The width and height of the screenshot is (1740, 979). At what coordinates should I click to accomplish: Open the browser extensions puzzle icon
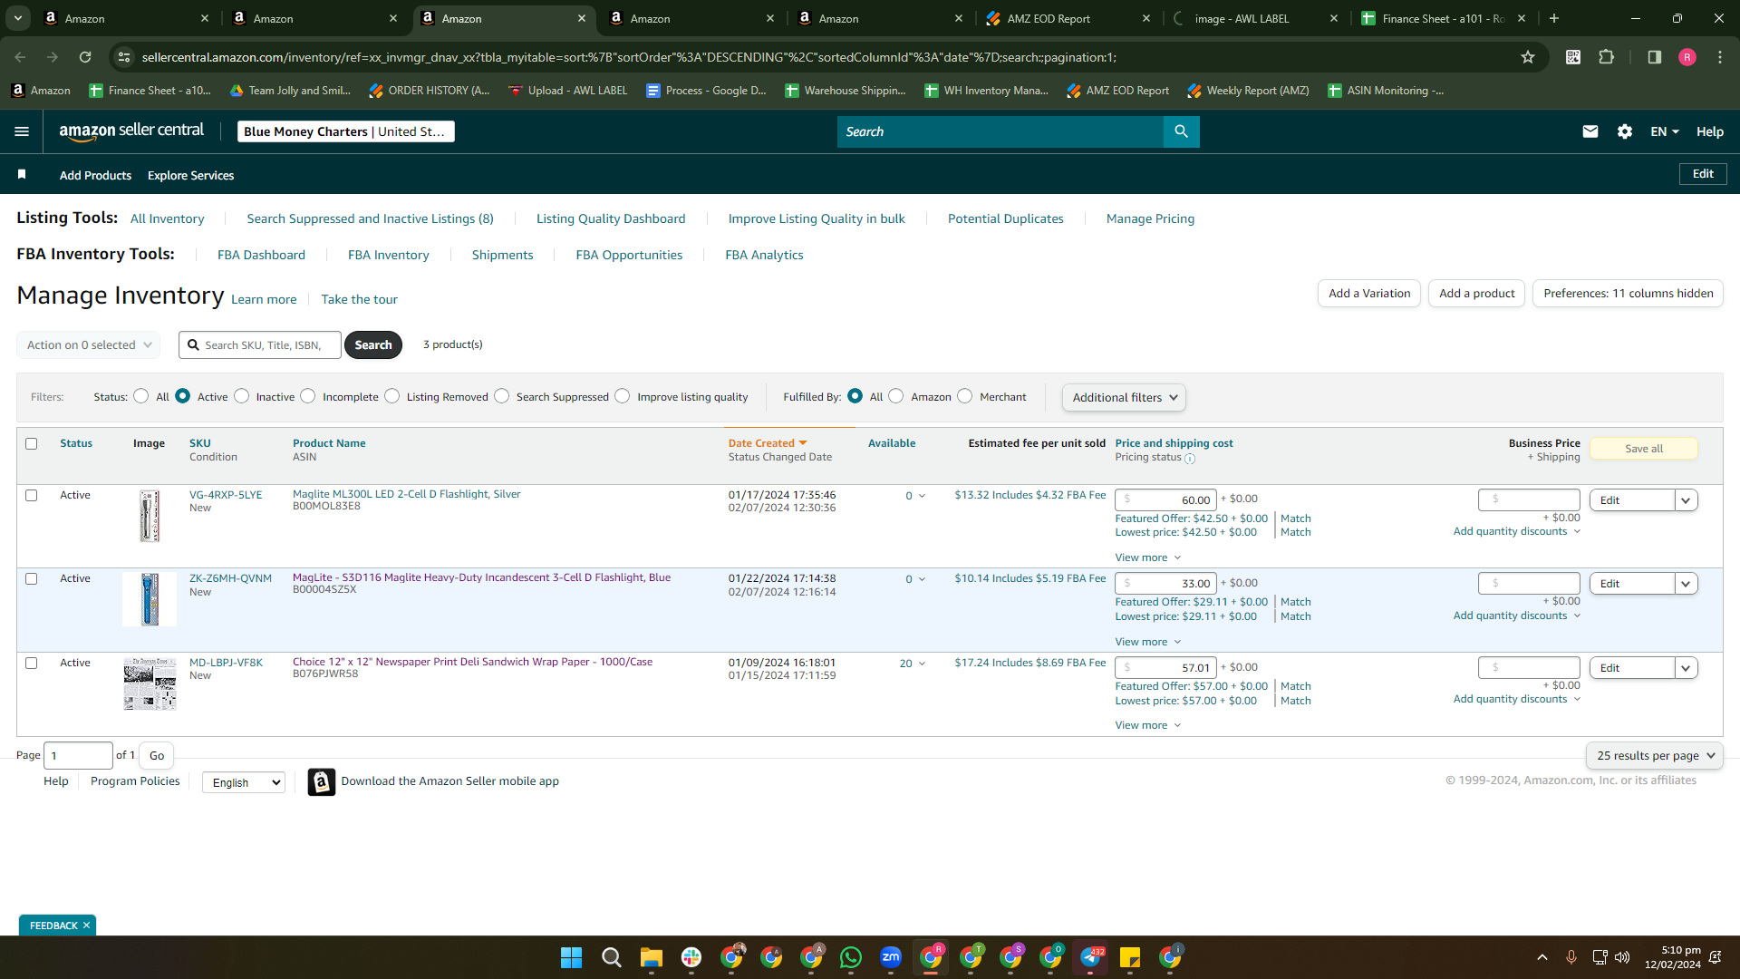(x=1606, y=57)
